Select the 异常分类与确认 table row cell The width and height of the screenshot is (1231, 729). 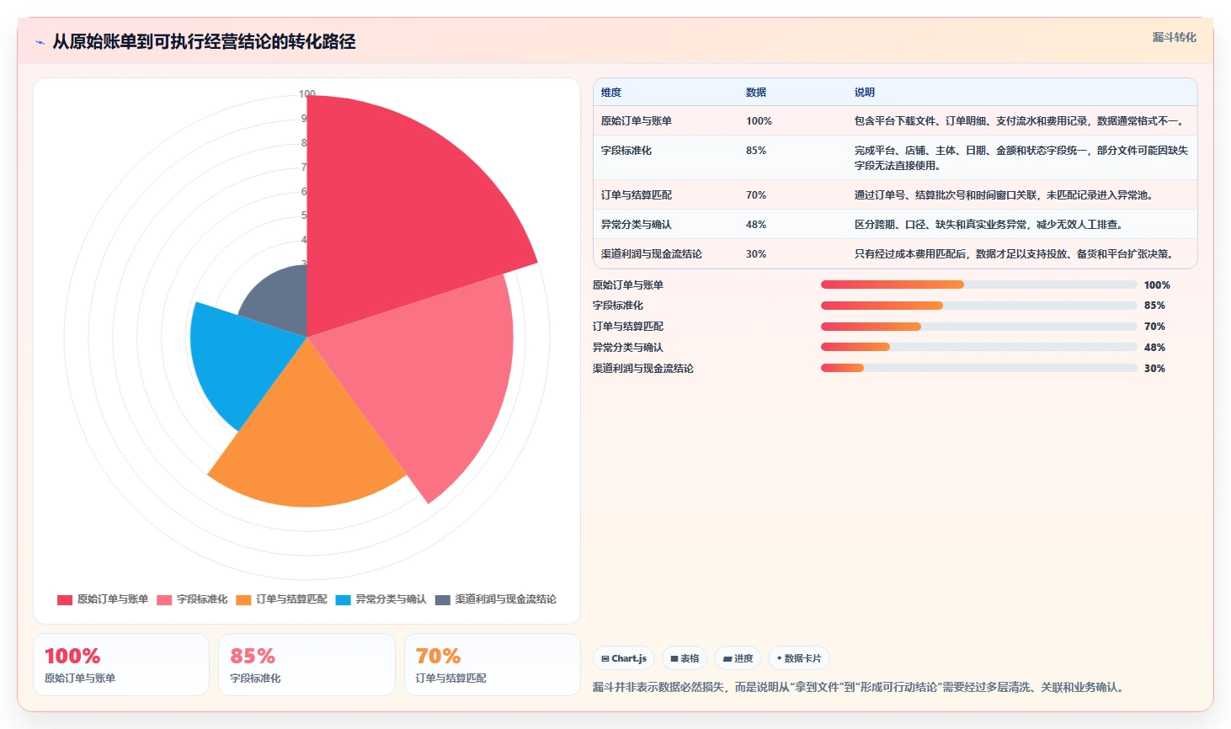[x=637, y=225]
